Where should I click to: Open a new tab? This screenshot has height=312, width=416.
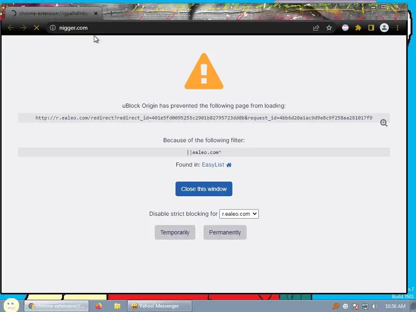tap(111, 13)
